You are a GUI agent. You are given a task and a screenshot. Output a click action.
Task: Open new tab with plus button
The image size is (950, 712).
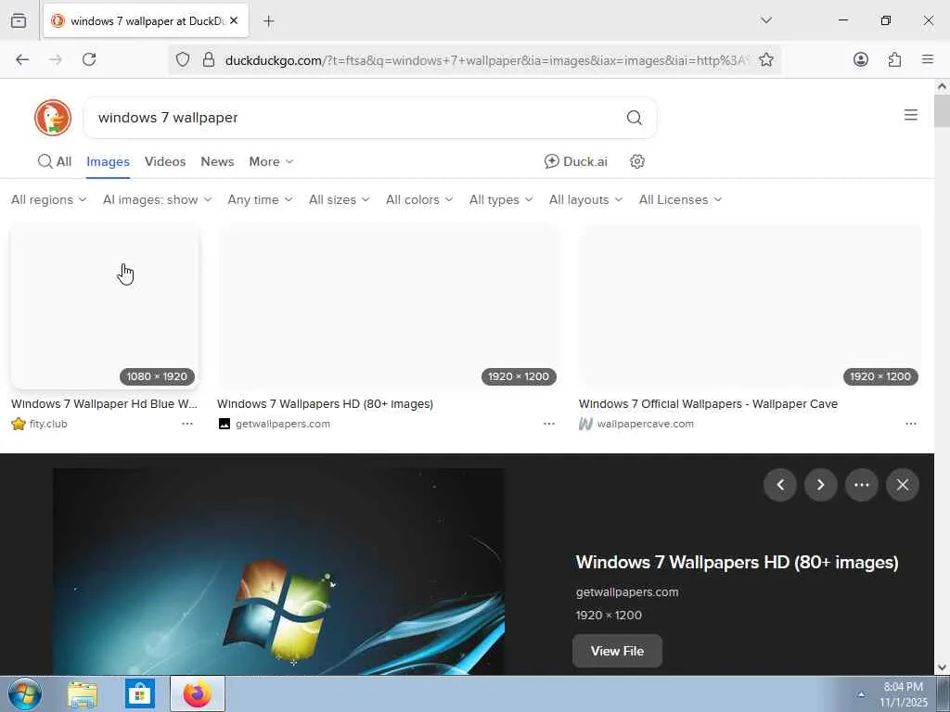(268, 21)
